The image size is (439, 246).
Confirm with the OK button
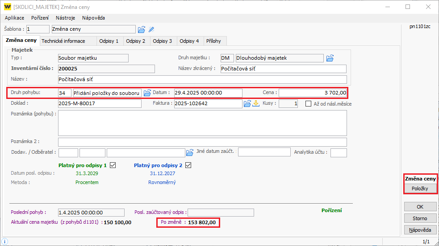(420, 207)
